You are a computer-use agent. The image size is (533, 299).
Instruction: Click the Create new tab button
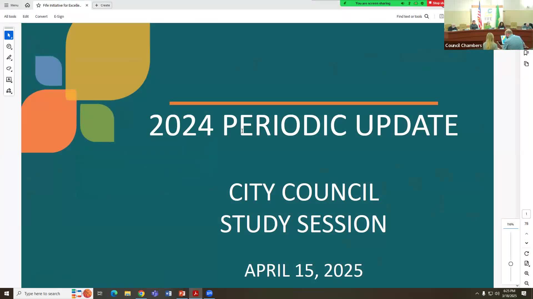click(102, 5)
